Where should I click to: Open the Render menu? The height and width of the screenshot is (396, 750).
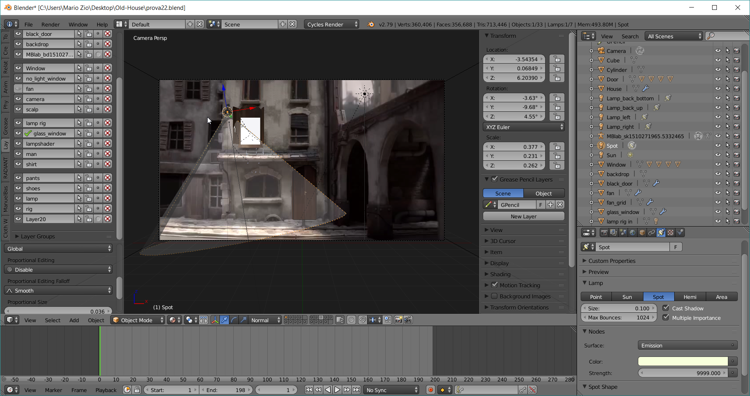pos(51,24)
